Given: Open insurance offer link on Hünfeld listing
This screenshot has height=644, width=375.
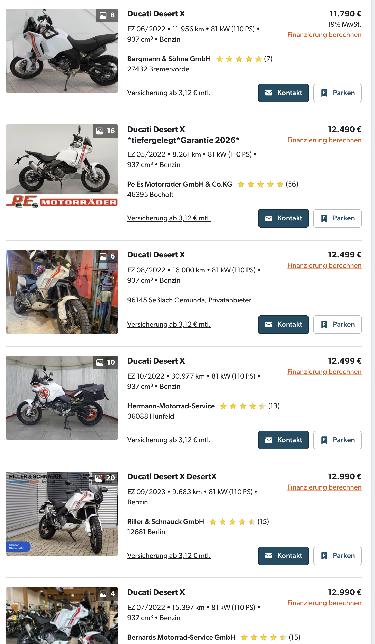Looking at the screenshot, I should [x=169, y=440].
